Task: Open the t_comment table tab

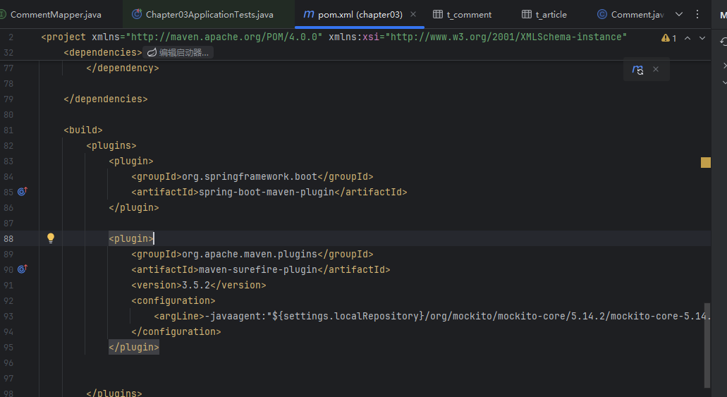Action: click(x=463, y=14)
